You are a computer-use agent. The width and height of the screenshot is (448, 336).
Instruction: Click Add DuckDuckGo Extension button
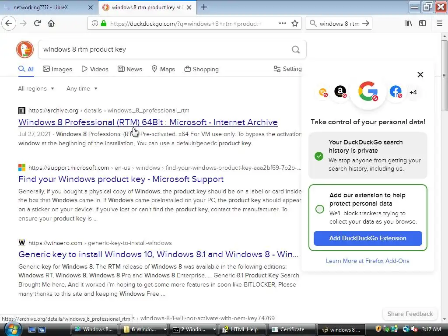pyautogui.click(x=367, y=238)
